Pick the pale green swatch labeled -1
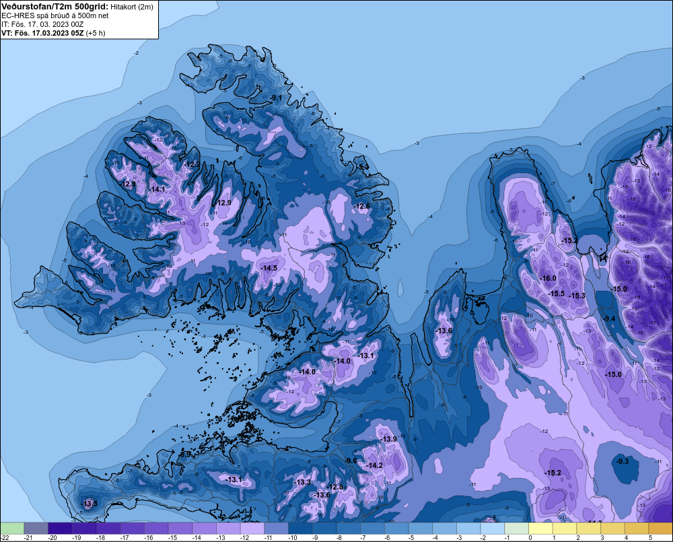 click(517, 529)
